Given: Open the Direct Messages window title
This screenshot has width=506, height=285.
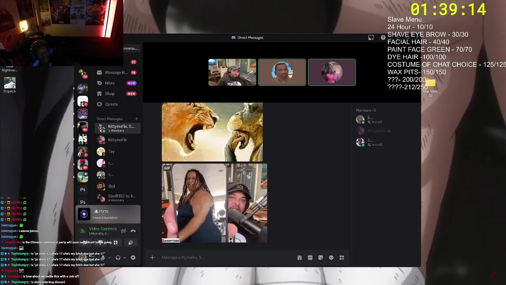Looking at the screenshot, I should 247,38.
